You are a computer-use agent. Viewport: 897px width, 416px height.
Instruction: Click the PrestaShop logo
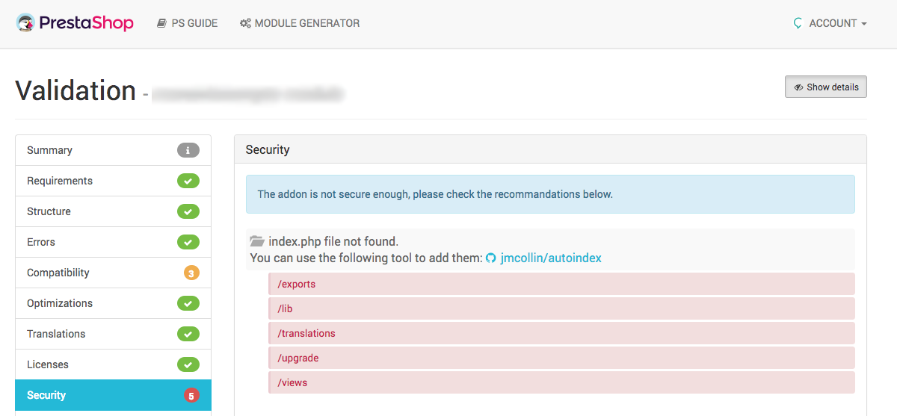point(75,23)
